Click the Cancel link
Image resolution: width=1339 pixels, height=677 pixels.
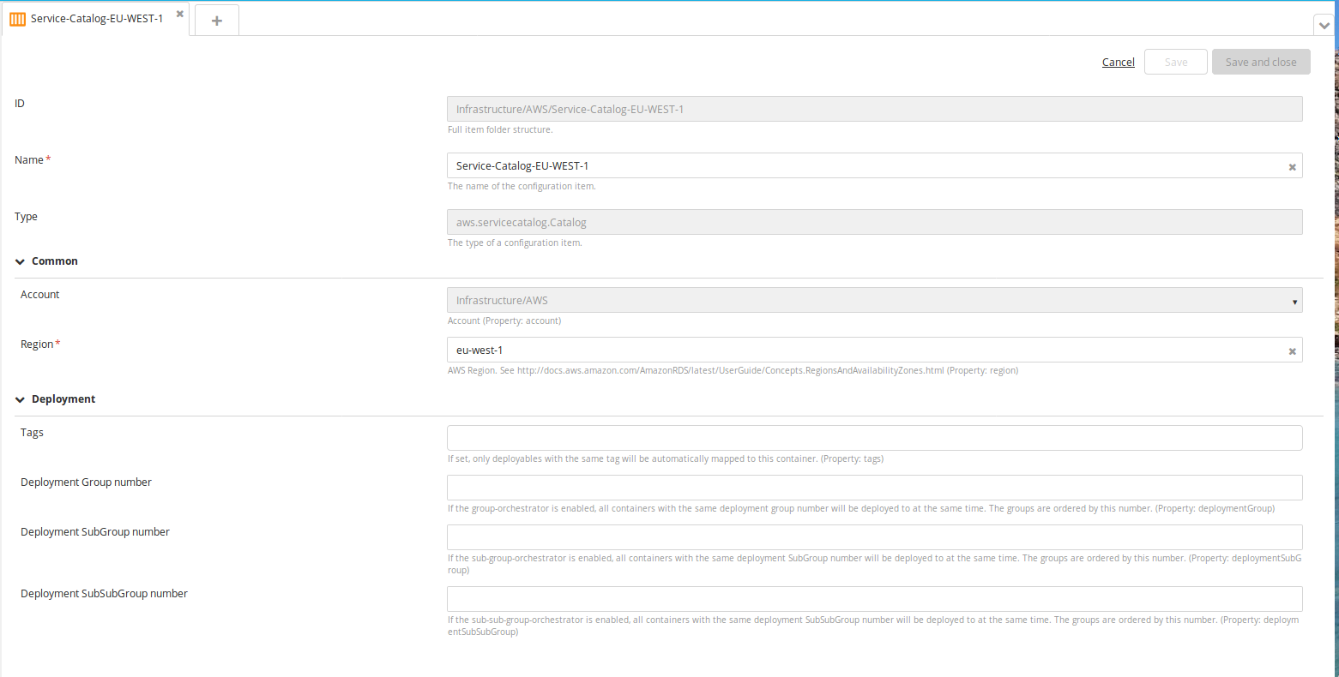(1118, 63)
